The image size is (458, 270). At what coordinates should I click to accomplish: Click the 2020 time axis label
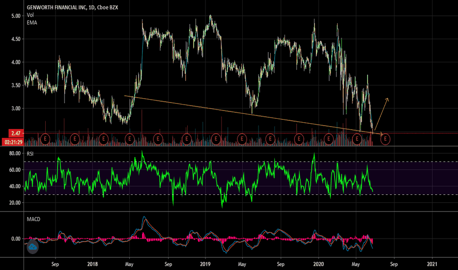pyautogui.click(x=318, y=264)
